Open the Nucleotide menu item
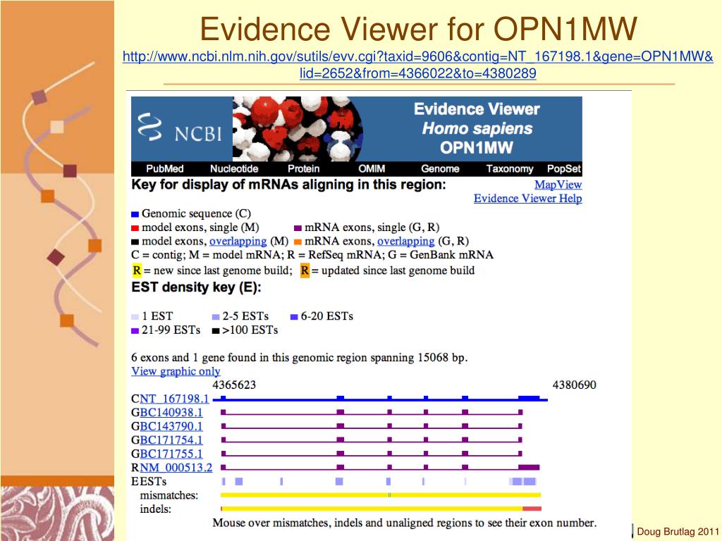Image resolution: width=722 pixels, height=541 pixels. 234,169
